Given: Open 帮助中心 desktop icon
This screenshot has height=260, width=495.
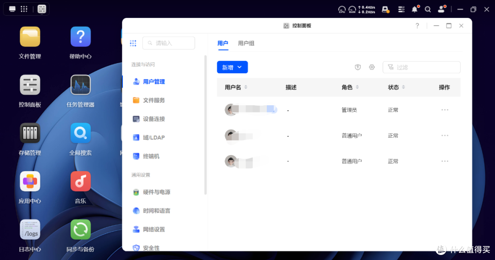Looking at the screenshot, I should [x=81, y=37].
